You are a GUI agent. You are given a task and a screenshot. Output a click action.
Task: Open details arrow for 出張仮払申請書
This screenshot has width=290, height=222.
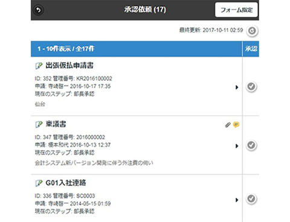237,87
